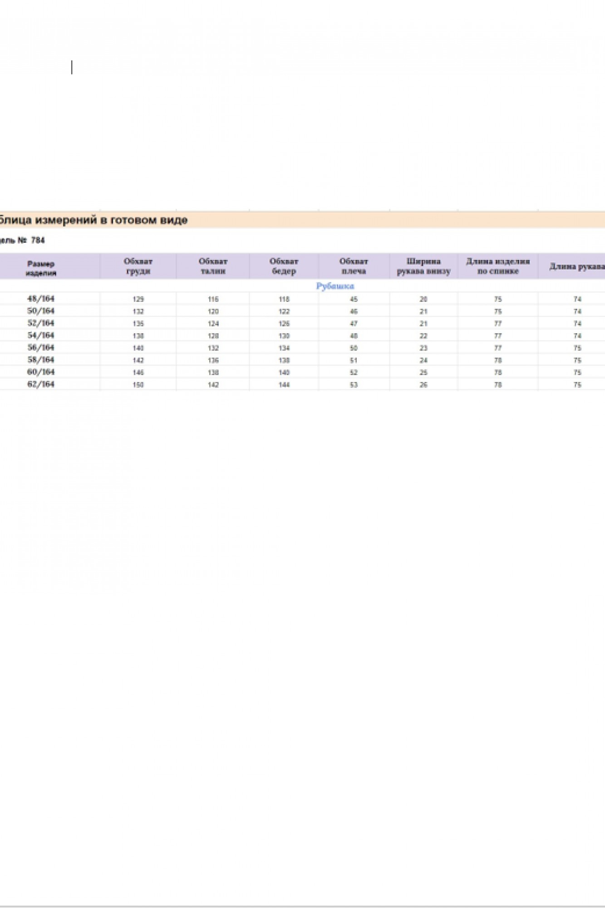Click the blue 'Рубашка' section label
Screen dimensions: 605x908
335,286
